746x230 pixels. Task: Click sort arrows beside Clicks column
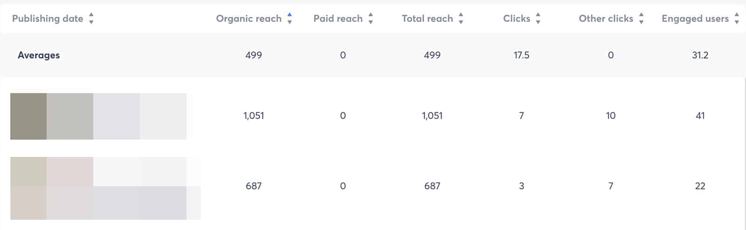click(x=538, y=19)
